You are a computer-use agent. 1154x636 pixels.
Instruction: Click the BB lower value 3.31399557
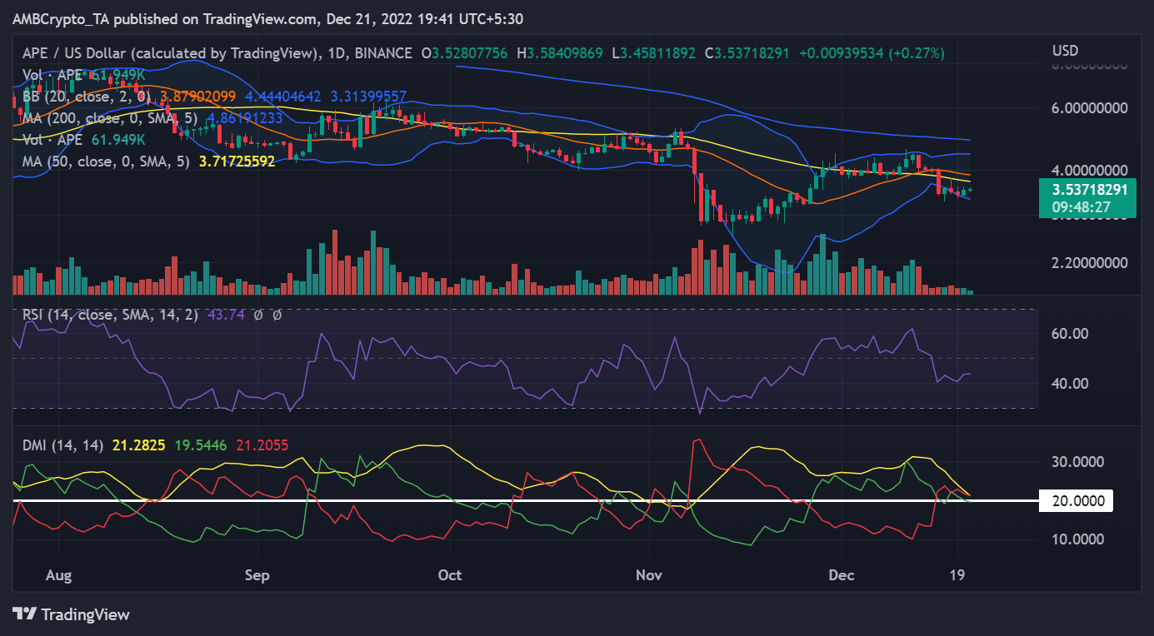coord(369,96)
